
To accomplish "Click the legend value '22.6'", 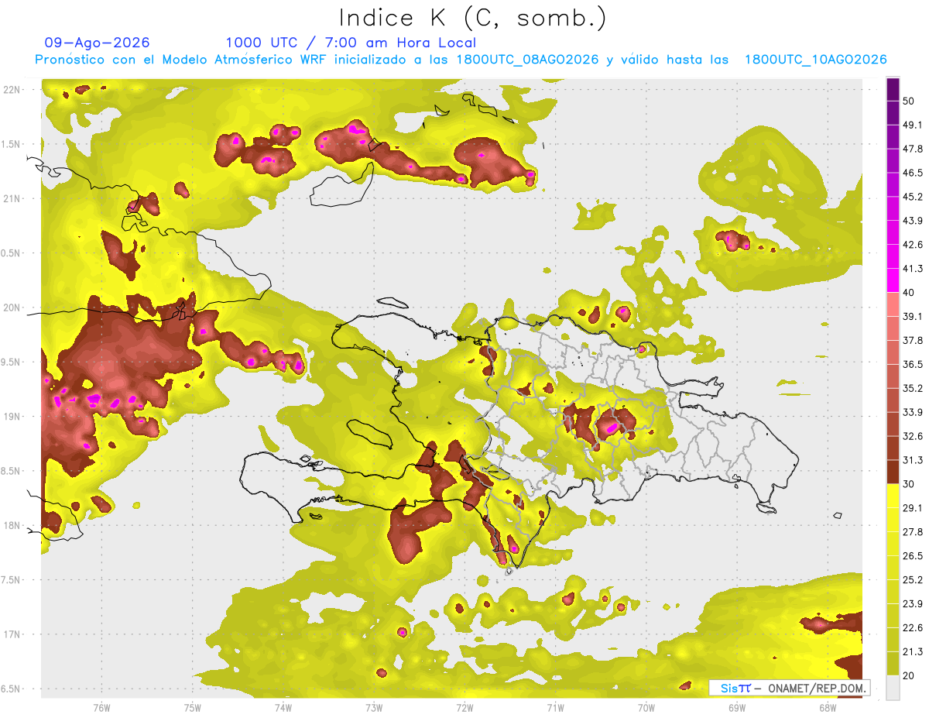I will pyautogui.click(x=913, y=628).
